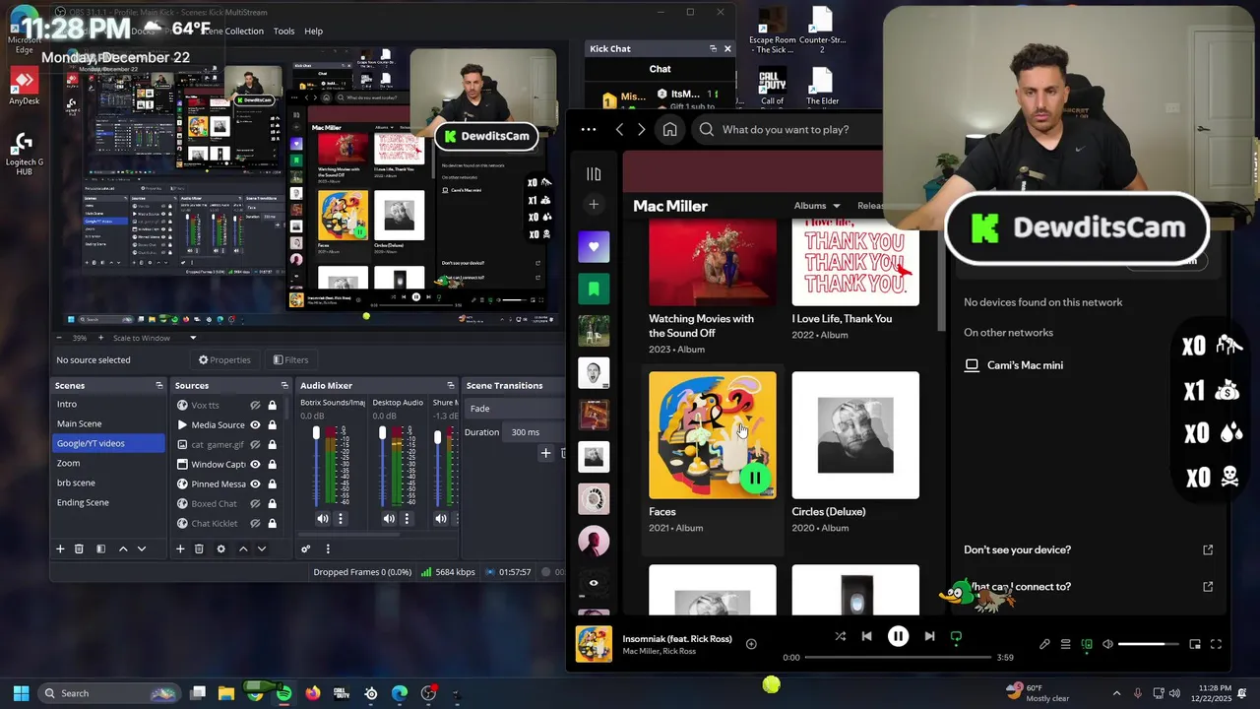Open Audio Mixer advanced audio properties
The width and height of the screenshot is (1260, 709).
[306, 548]
